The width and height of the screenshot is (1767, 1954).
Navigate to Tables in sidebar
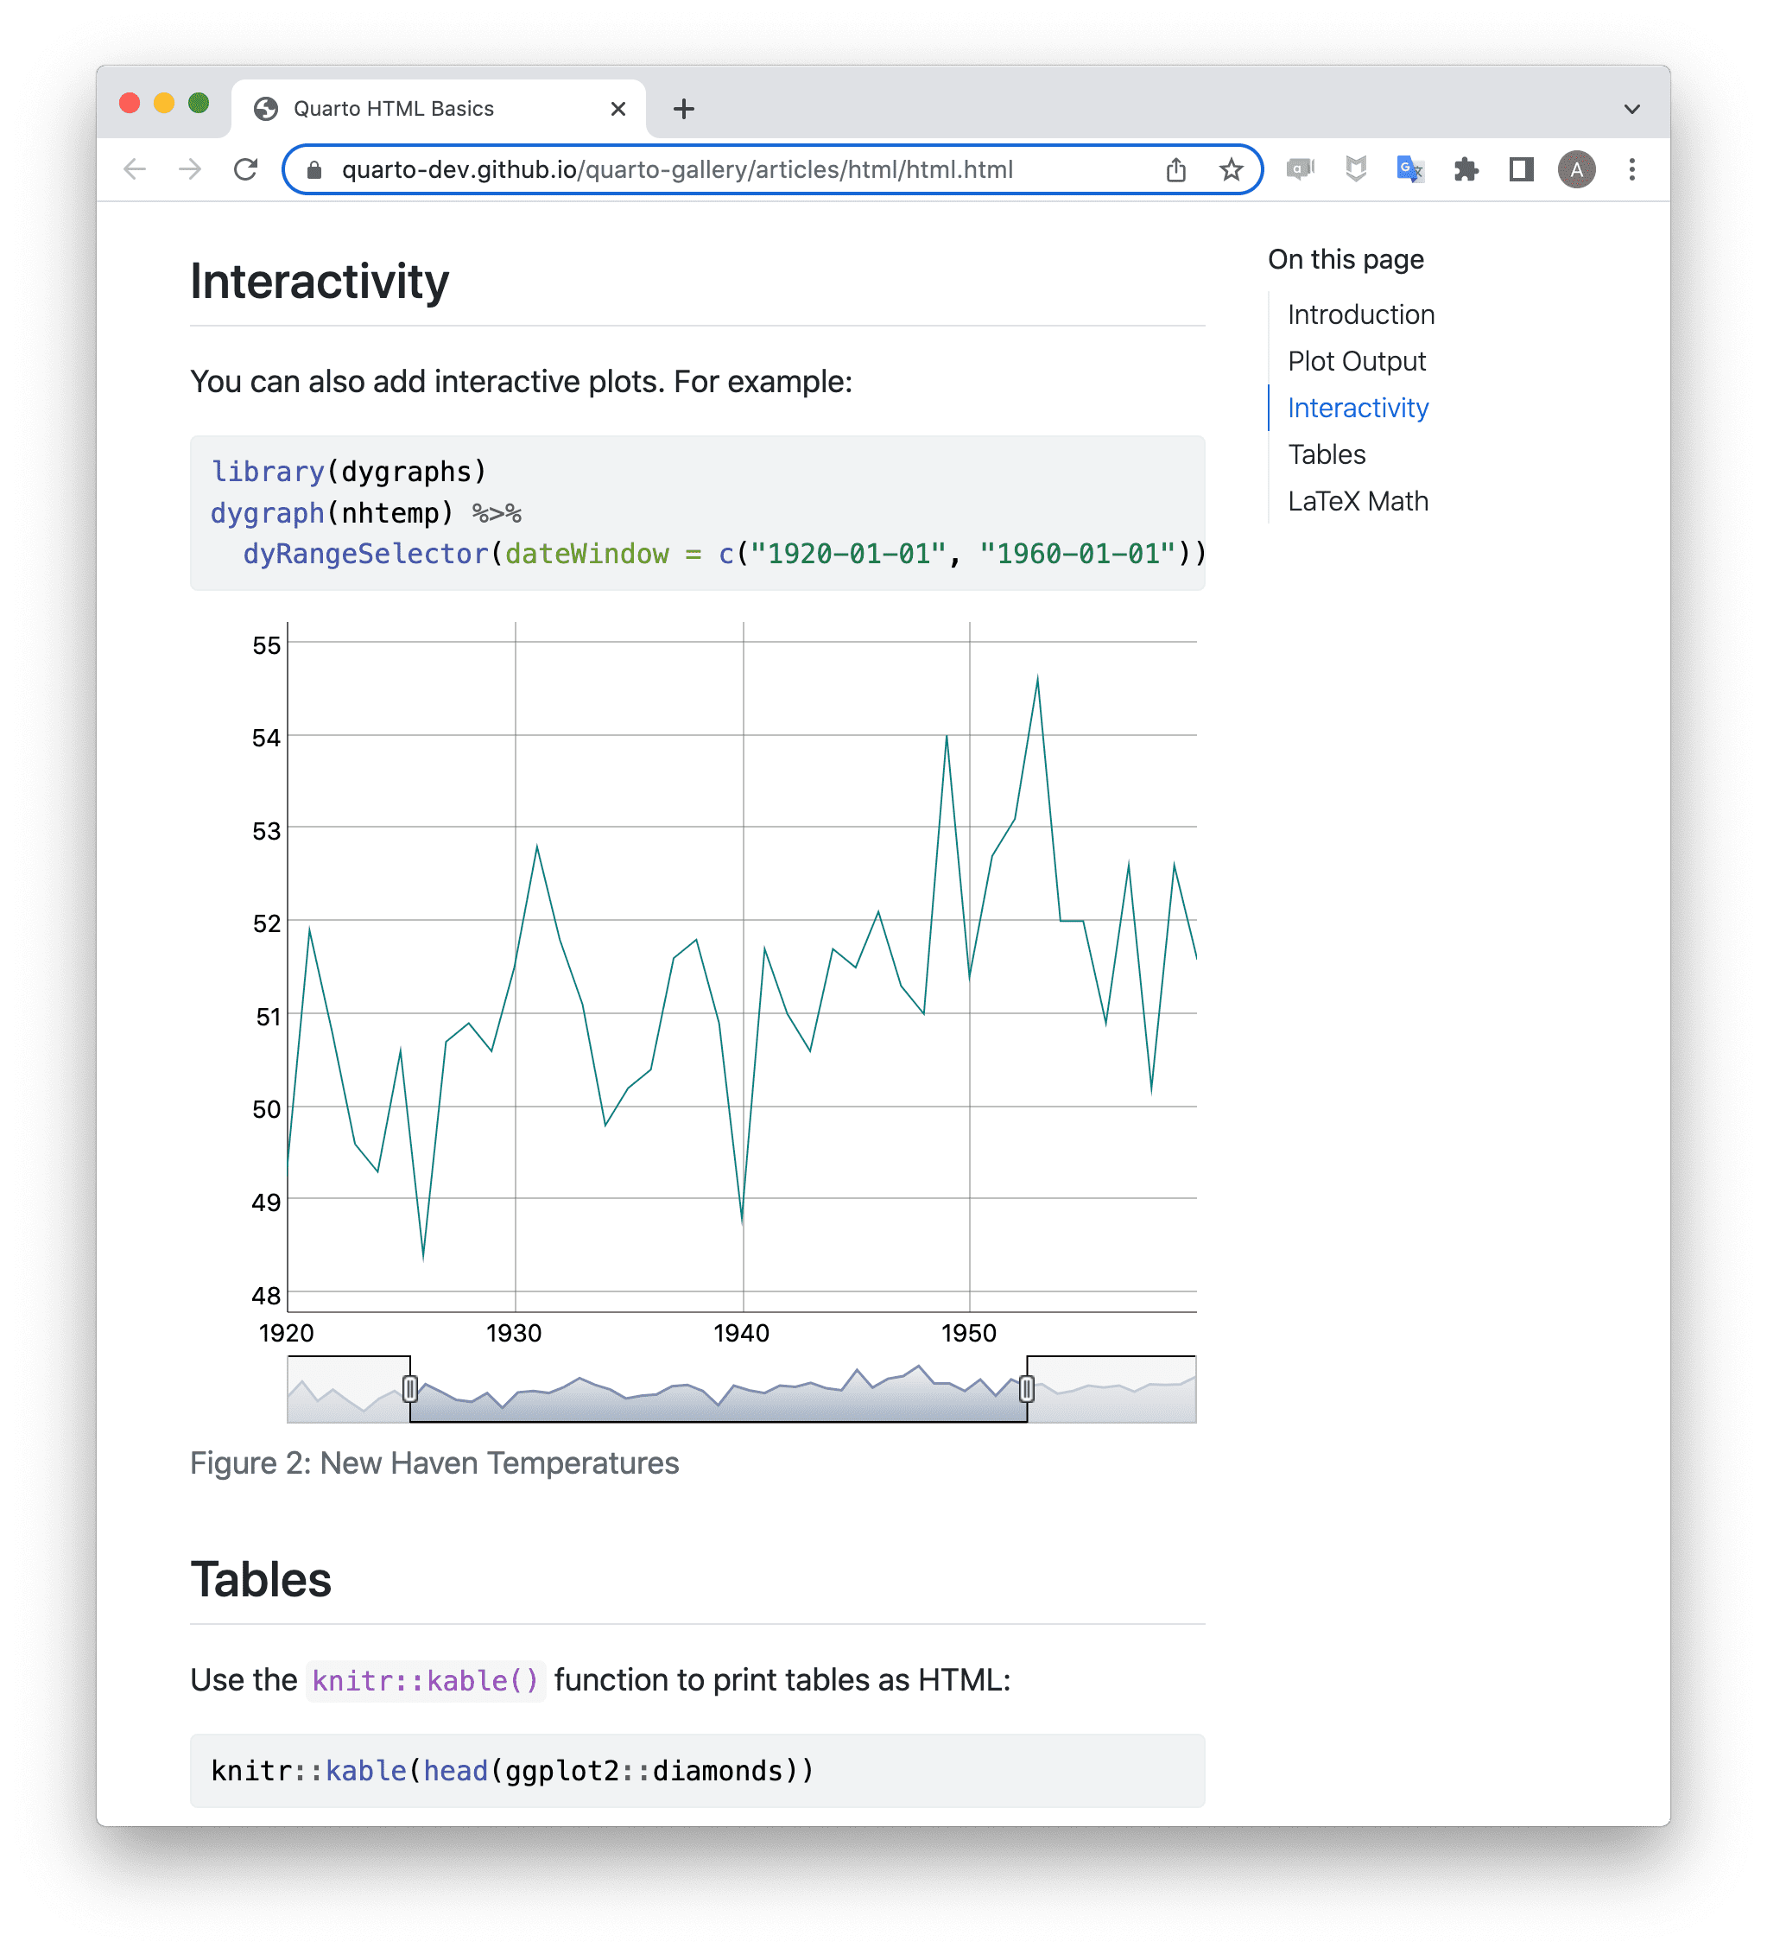point(1326,454)
